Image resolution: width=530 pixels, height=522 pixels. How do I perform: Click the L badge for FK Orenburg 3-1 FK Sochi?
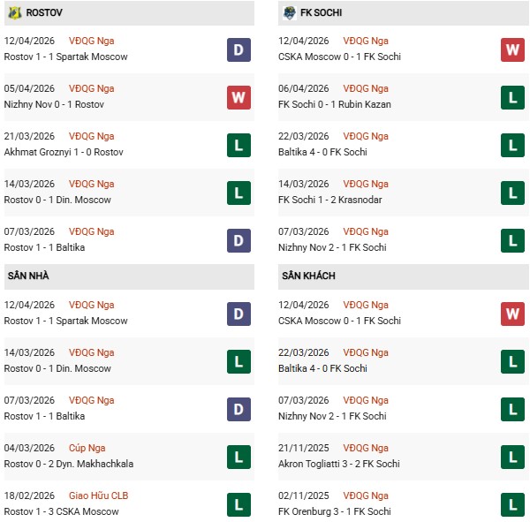[x=513, y=504]
